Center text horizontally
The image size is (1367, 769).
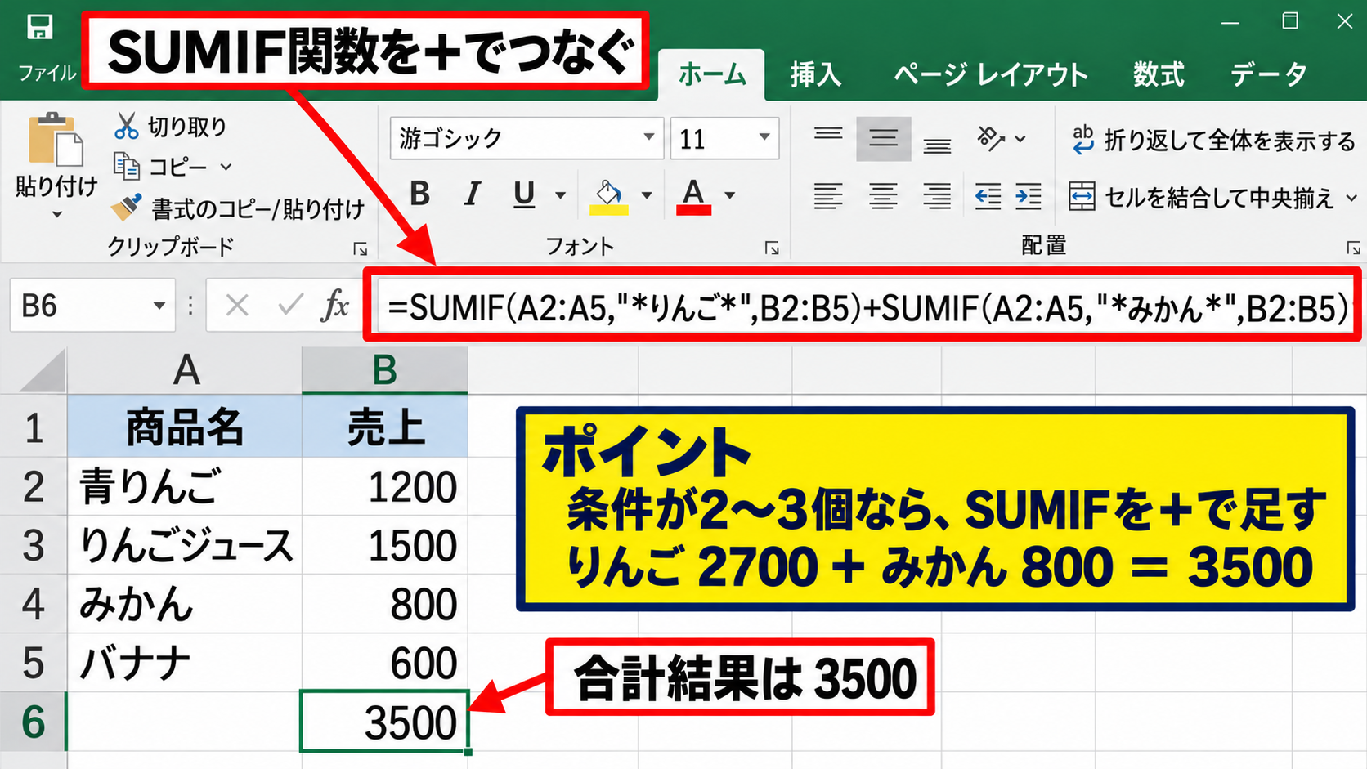click(x=883, y=196)
